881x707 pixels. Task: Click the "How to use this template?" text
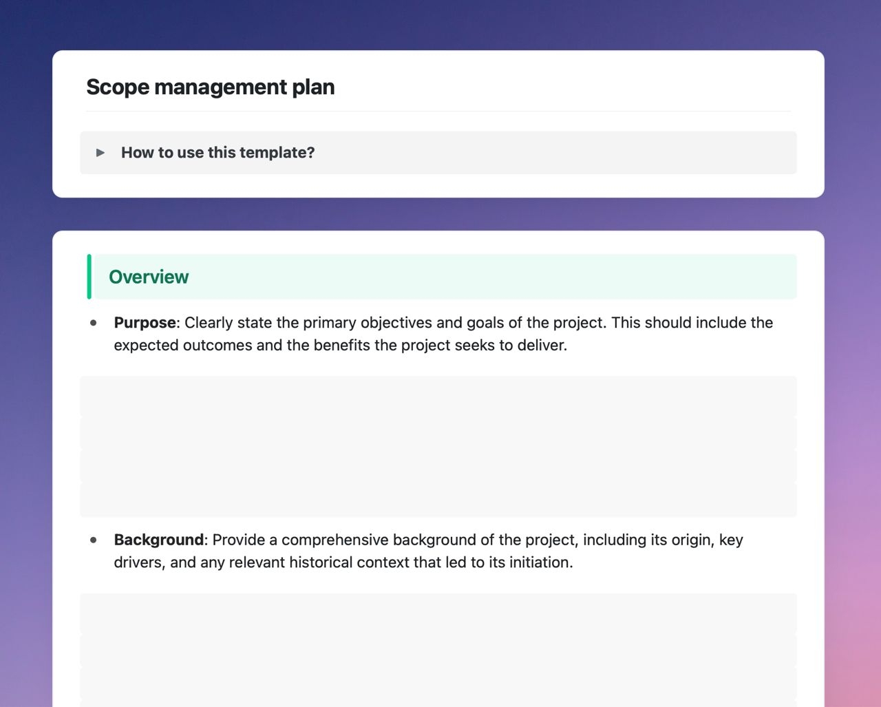click(x=217, y=153)
